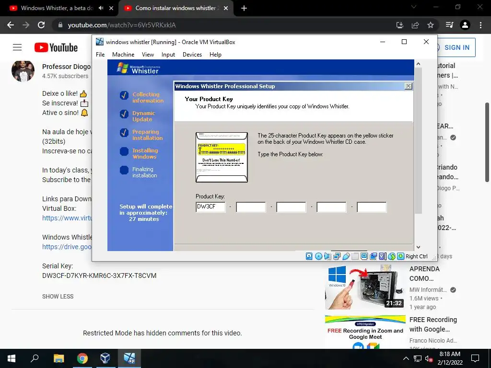Screen dimensions: 491x368
Task: Bookmark this page with the star icon
Action: coord(431,25)
